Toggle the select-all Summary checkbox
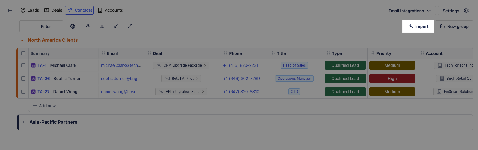 point(23,53)
